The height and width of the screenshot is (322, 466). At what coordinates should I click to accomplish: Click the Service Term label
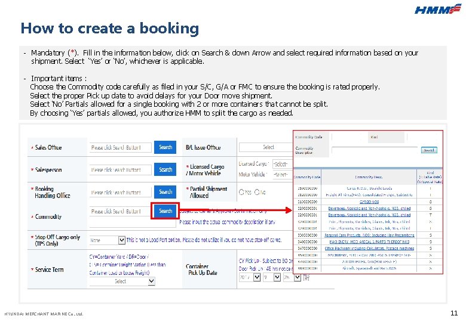(x=49, y=270)
